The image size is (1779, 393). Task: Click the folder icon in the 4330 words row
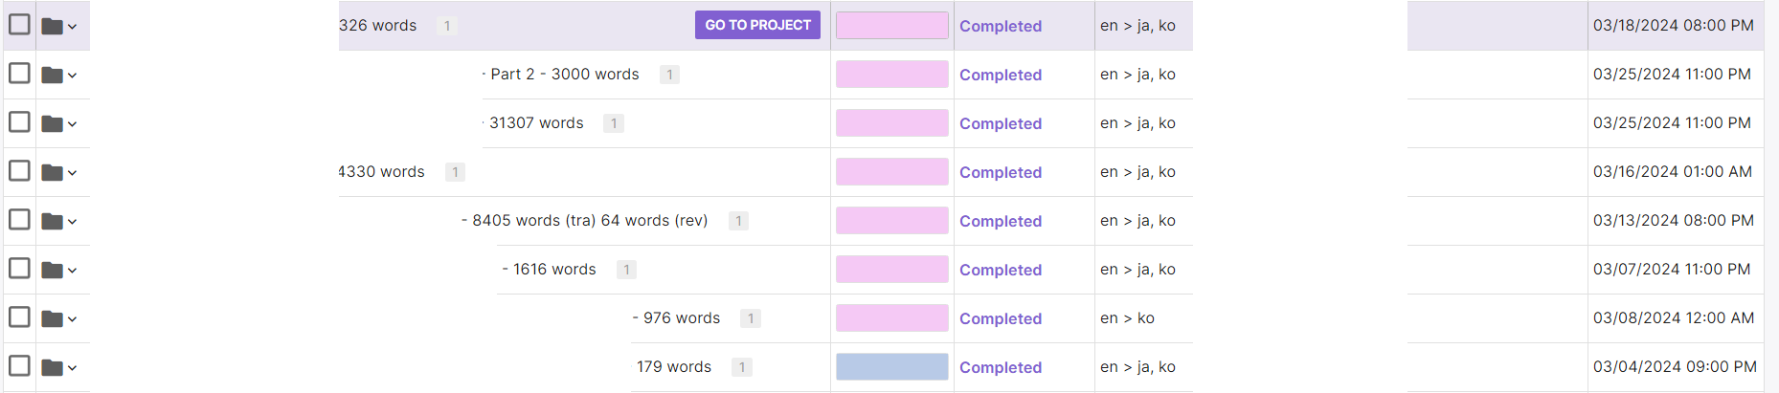pos(52,173)
